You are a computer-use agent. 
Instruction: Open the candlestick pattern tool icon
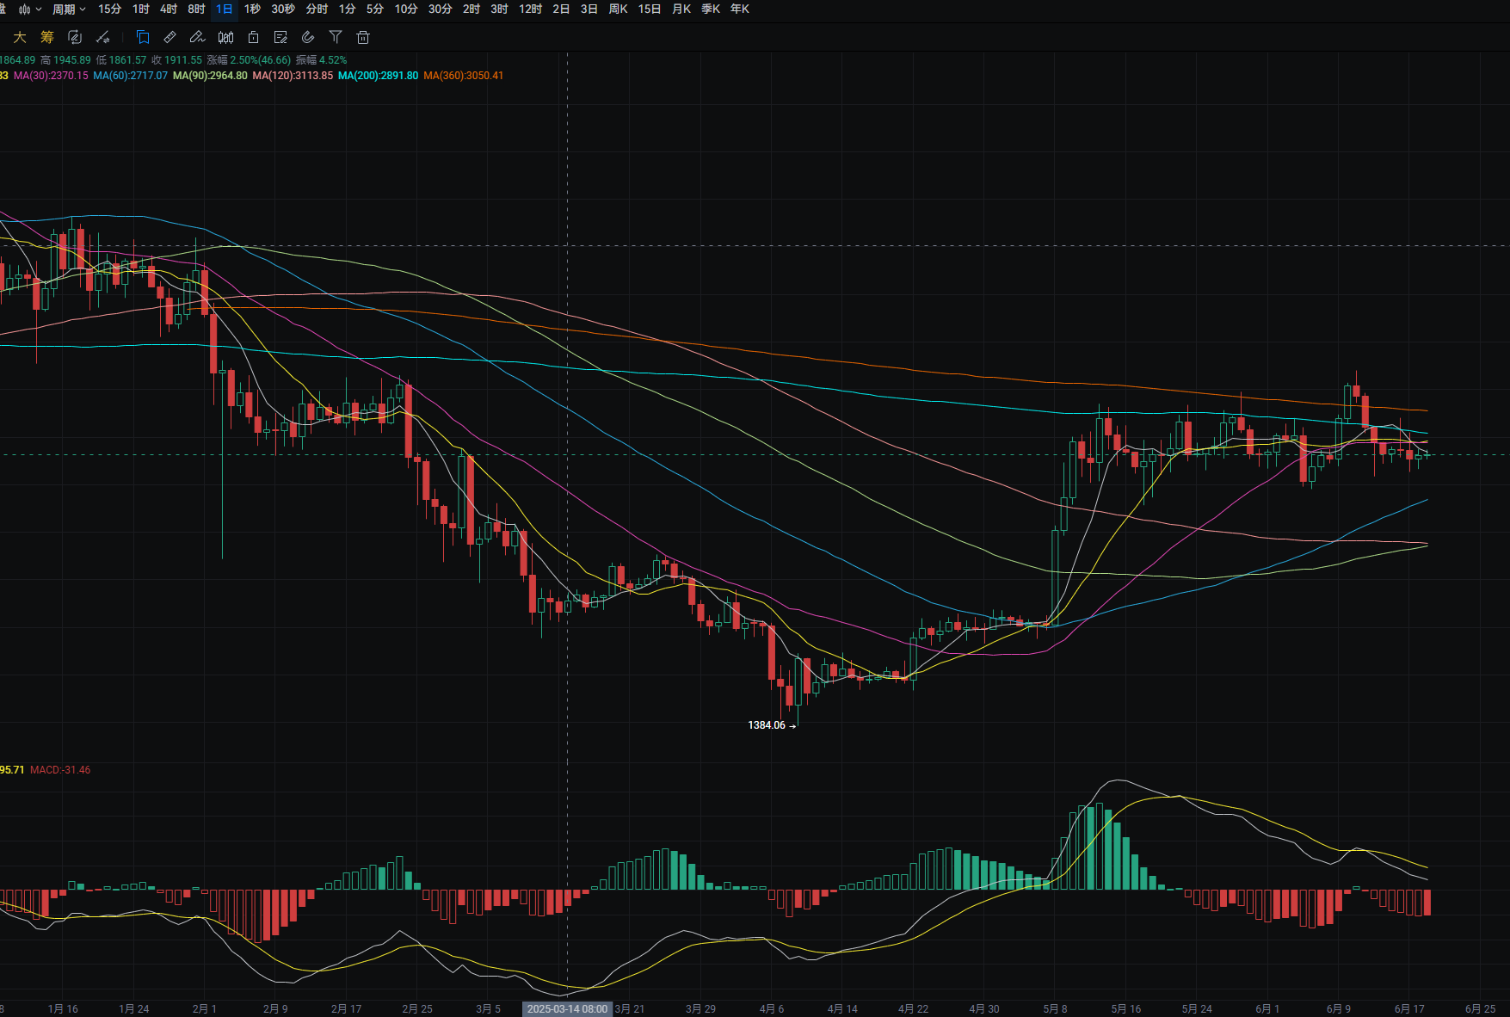point(225,37)
